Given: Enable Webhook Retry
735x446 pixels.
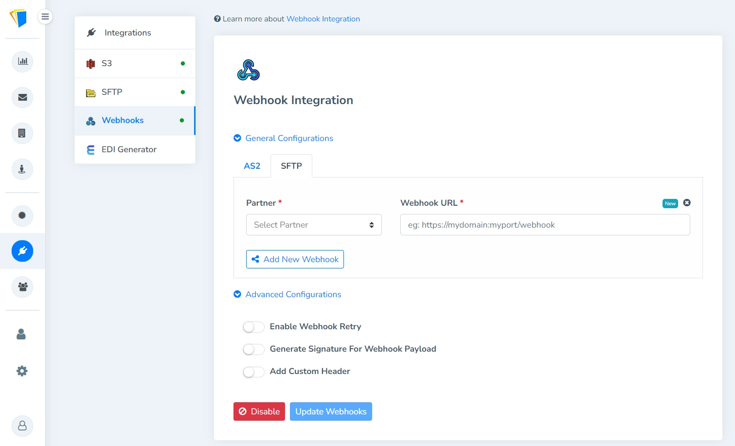Looking at the screenshot, I should click(253, 327).
